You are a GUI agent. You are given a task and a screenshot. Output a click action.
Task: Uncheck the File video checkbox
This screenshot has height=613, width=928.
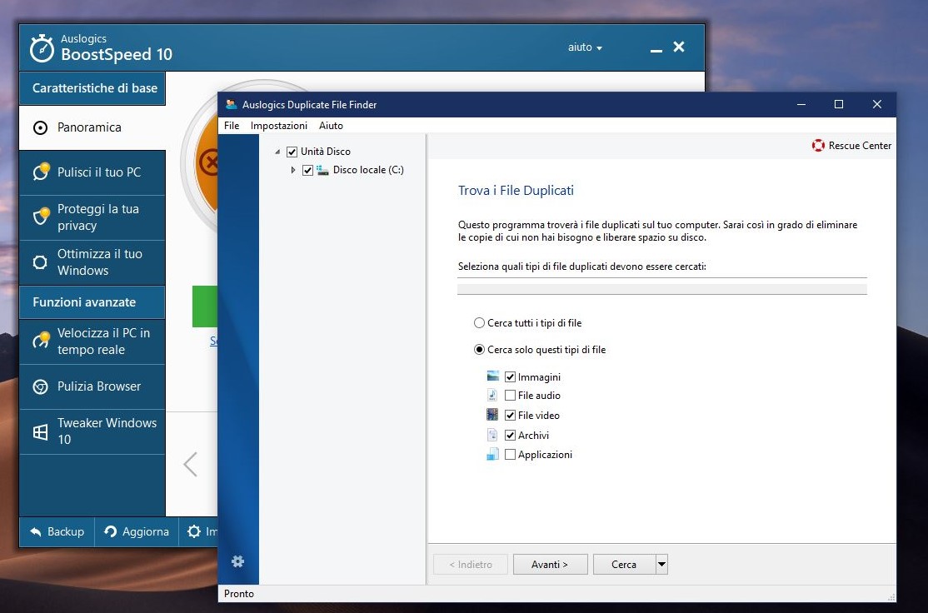(x=510, y=416)
